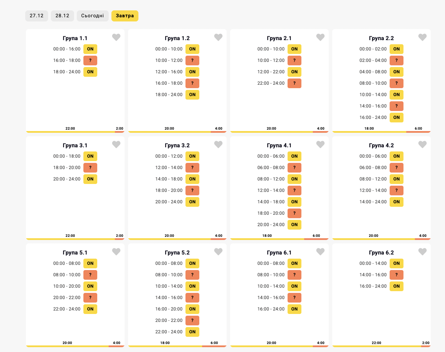Screen dimensions: 445x352
Task: Click heart icon on Група 1.2 card
Action: (x=218, y=37)
